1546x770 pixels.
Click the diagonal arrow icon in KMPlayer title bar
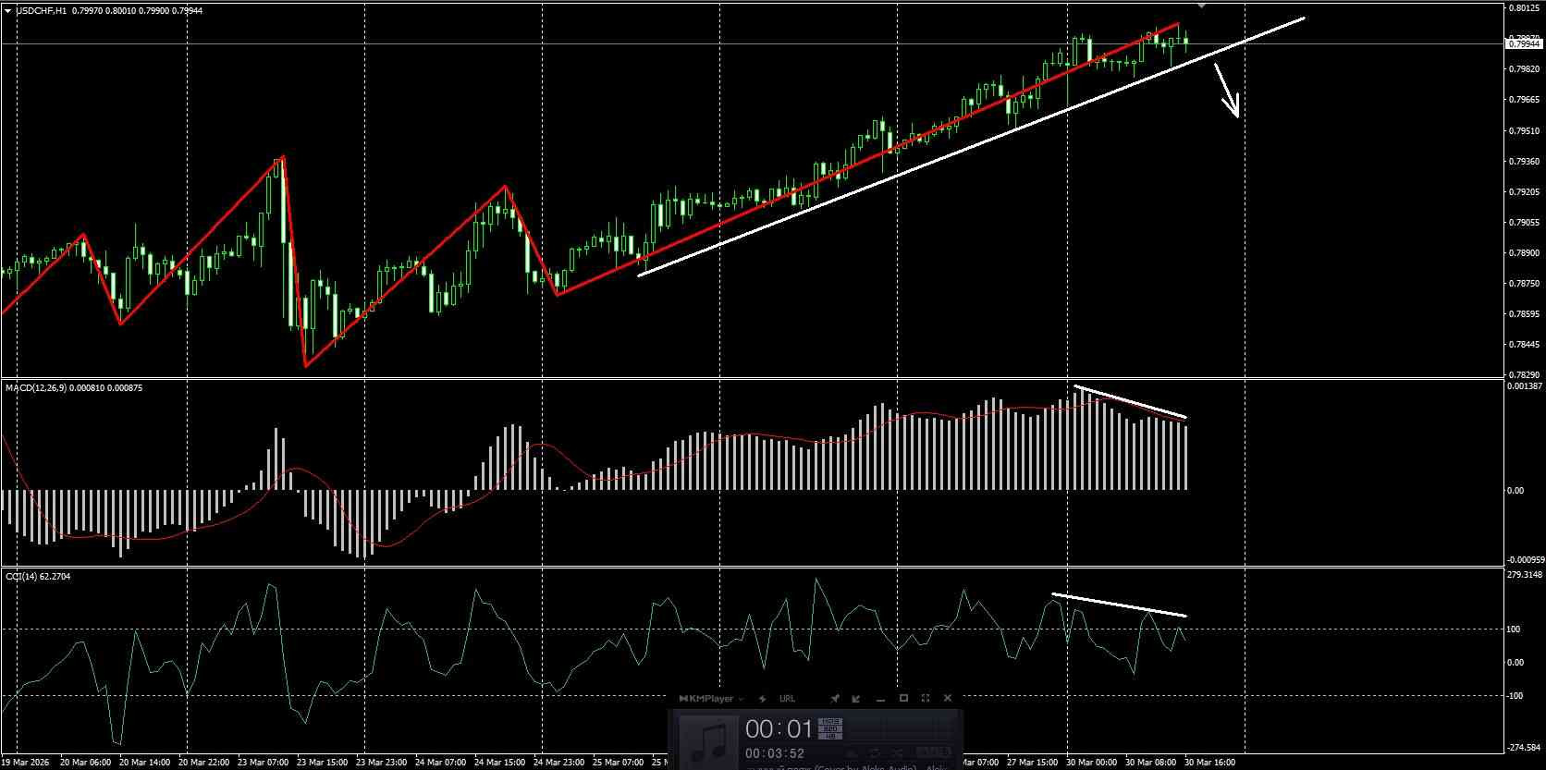(855, 699)
